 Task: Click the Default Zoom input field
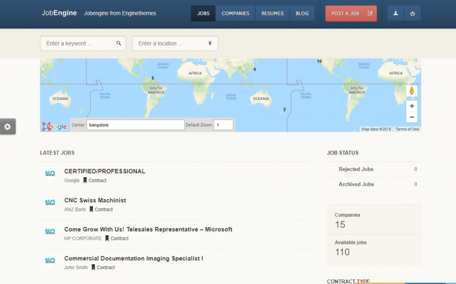[223, 125]
